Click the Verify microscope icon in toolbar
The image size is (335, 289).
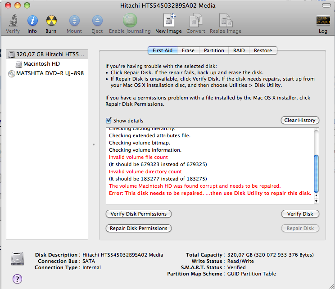click(x=13, y=21)
